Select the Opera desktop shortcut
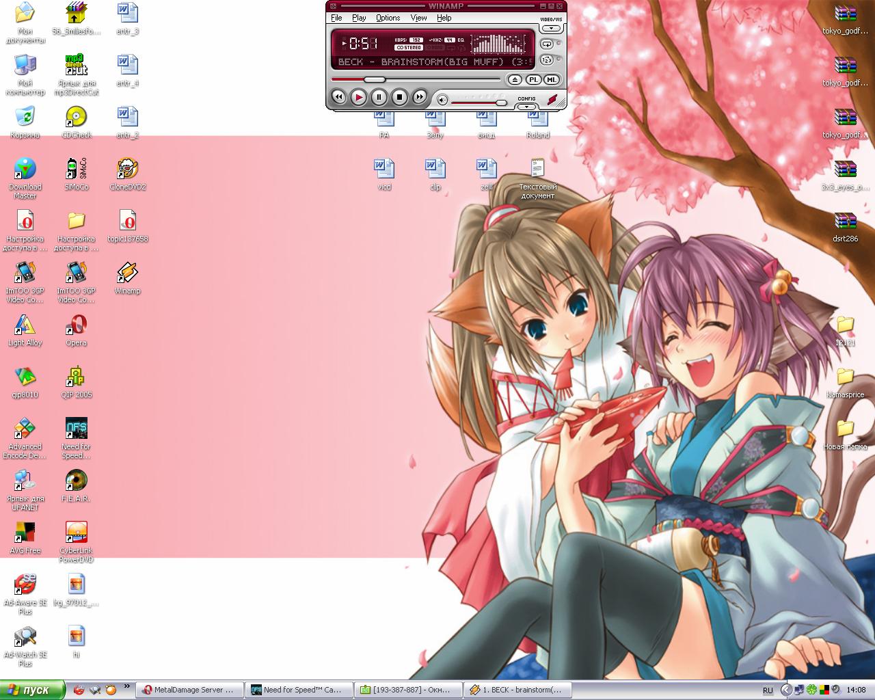 coord(77,330)
